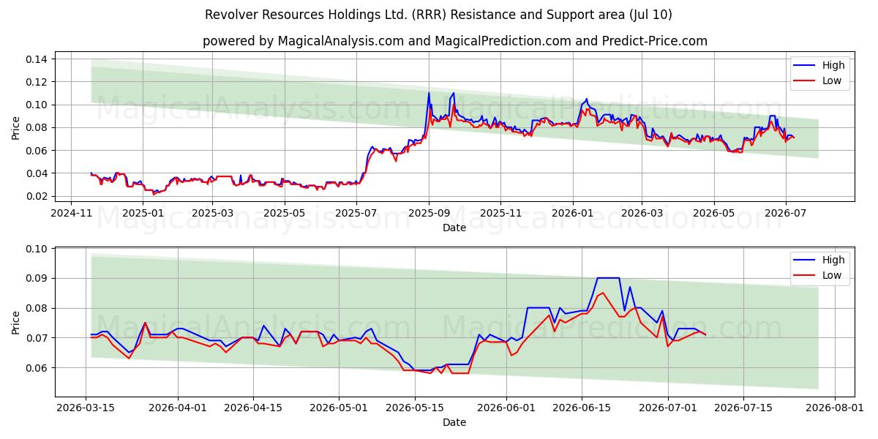Click the '2024-11' tick label on top chart

pos(71,213)
